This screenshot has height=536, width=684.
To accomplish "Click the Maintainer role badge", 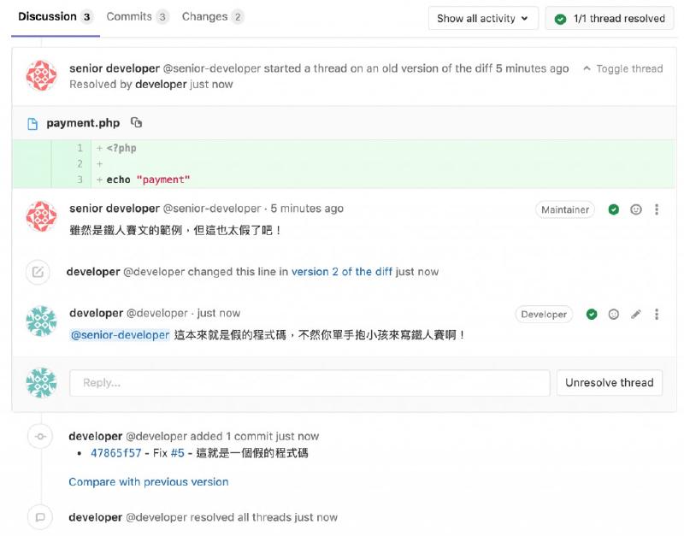I will click(565, 209).
